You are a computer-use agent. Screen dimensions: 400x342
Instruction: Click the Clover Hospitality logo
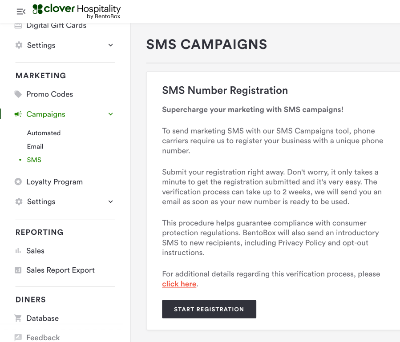click(77, 11)
